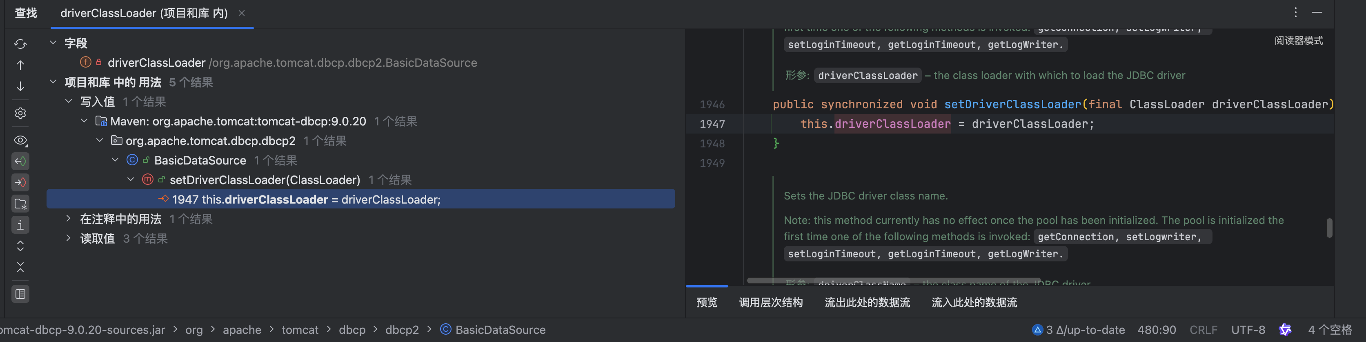The image size is (1366, 342).
Task: Click the sources.jar breadcrumb
Action: tap(82, 330)
